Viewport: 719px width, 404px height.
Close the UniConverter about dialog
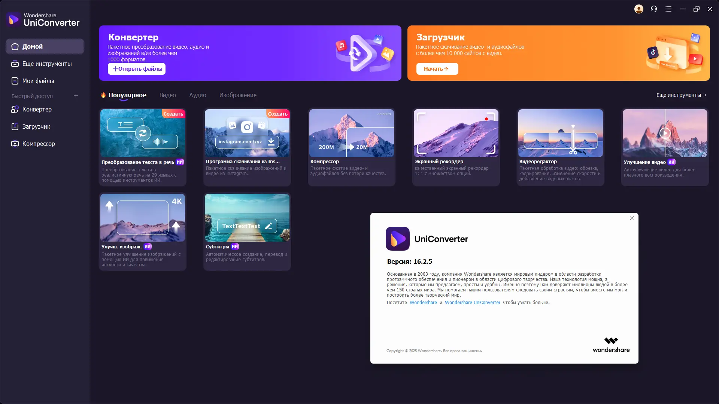pyautogui.click(x=631, y=218)
